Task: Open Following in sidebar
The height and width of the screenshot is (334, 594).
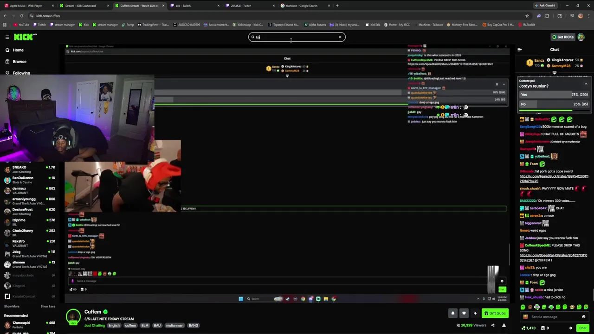Action: (21, 73)
